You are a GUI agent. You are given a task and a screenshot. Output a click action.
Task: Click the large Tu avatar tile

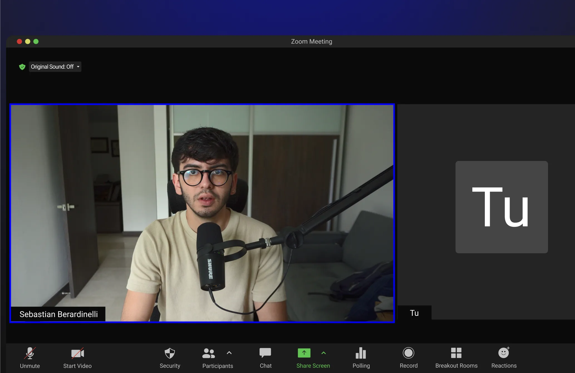502,207
